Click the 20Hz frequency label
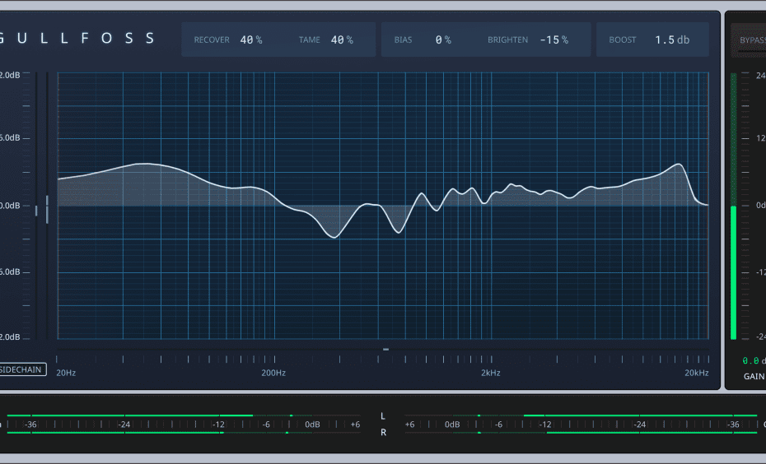Image resolution: width=766 pixels, height=464 pixels. click(x=66, y=373)
